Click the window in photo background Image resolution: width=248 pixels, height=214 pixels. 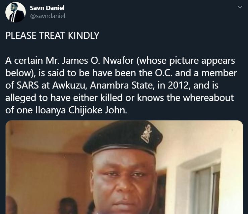pyautogui.click(x=206, y=188)
